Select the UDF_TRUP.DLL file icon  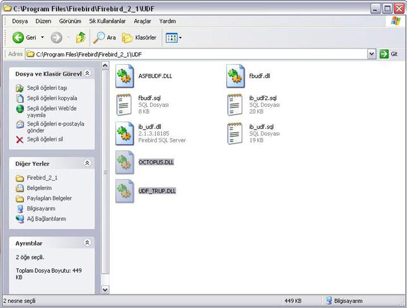pyautogui.click(x=124, y=191)
